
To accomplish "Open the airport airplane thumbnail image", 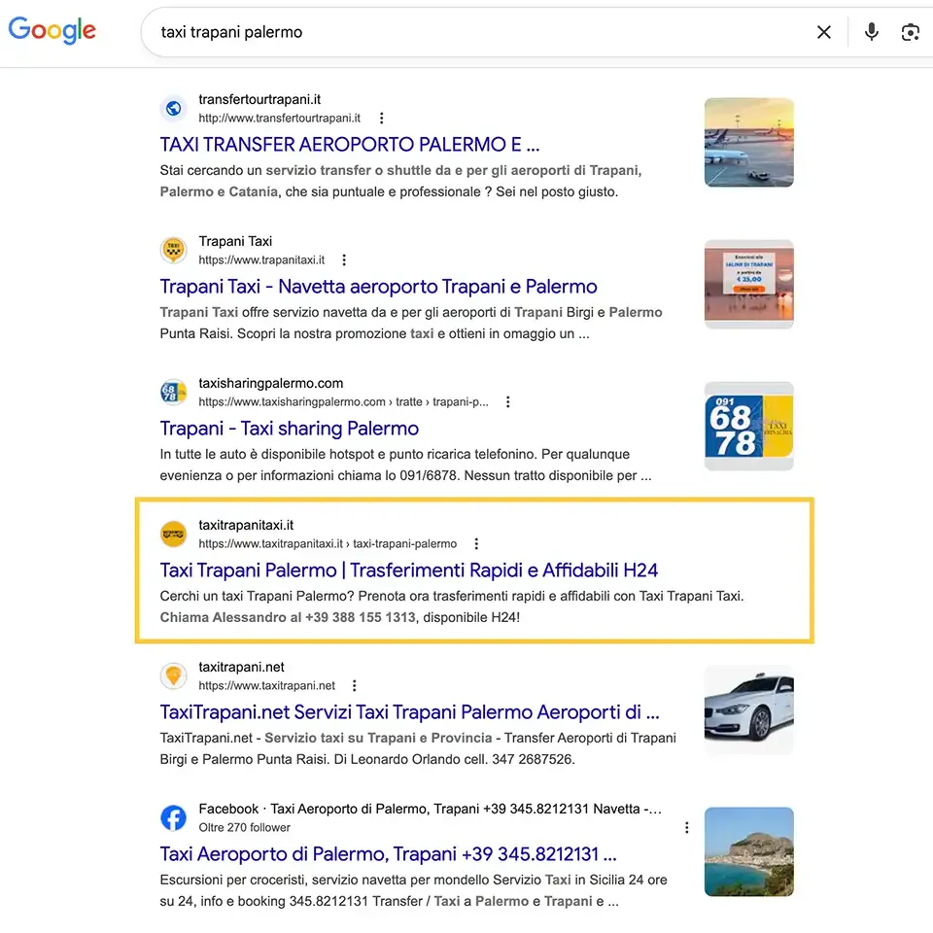I will tap(748, 143).
